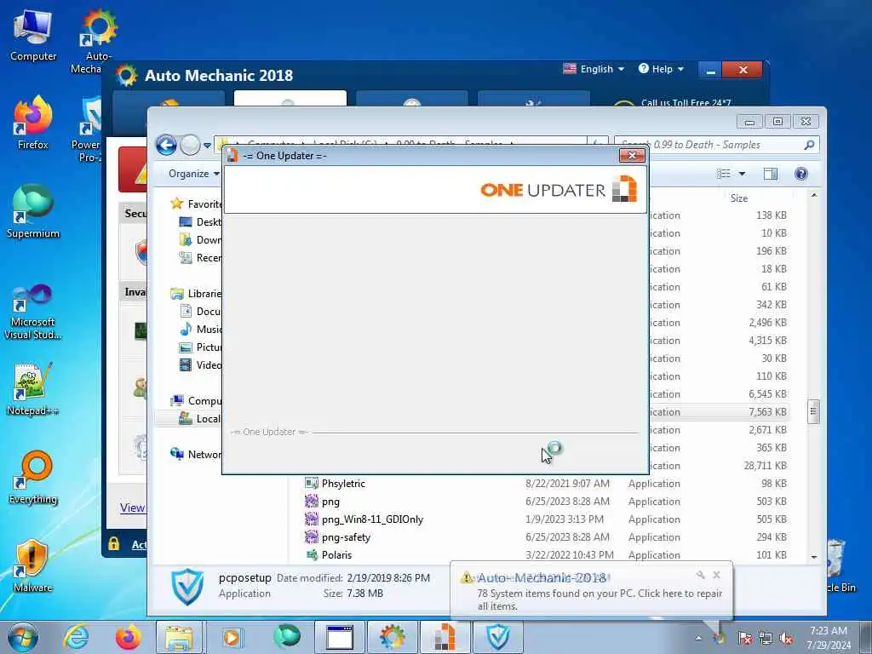Select Network in the navigation pane
This screenshot has height=654, width=872.
(x=197, y=455)
